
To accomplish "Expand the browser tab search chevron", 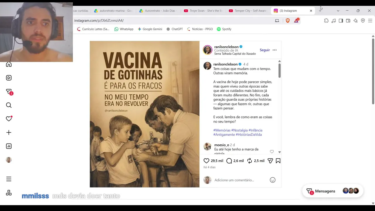I will pos(338,11).
